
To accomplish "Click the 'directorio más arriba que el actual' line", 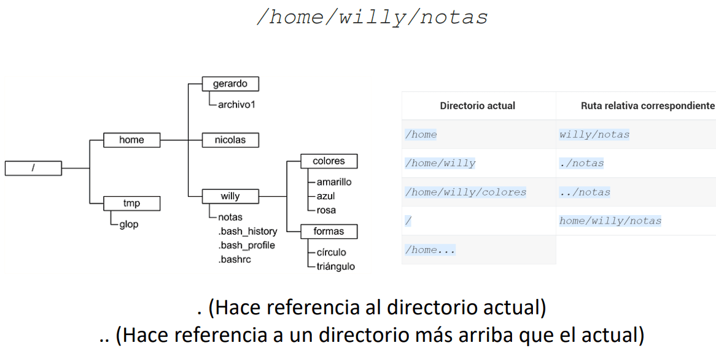I will coord(372,335).
